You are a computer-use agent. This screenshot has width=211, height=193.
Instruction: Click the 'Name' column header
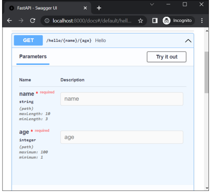tap(25, 80)
